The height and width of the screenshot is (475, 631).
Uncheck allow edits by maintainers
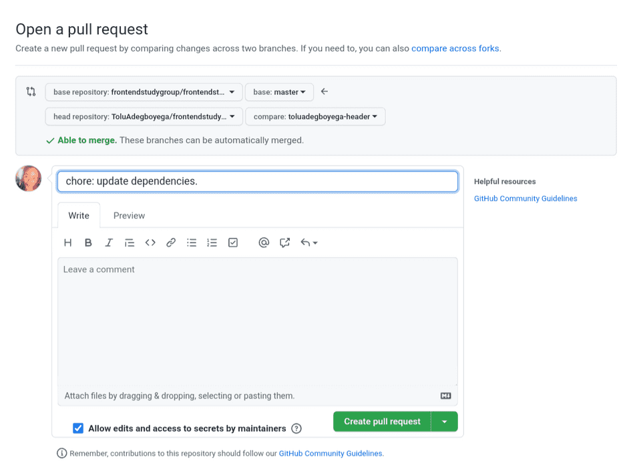coord(78,428)
